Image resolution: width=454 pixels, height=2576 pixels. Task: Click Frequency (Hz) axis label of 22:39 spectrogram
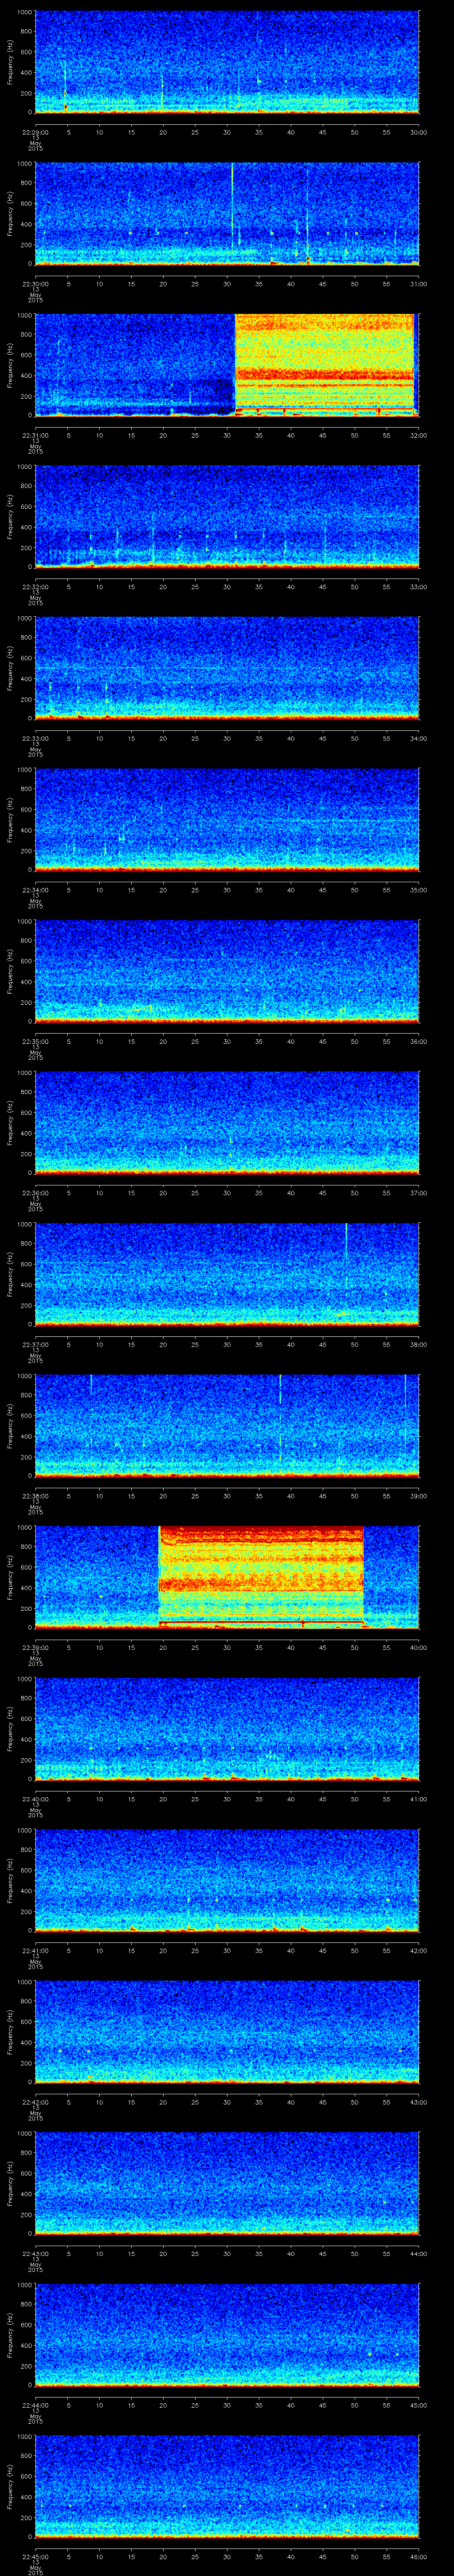coord(10,1577)
